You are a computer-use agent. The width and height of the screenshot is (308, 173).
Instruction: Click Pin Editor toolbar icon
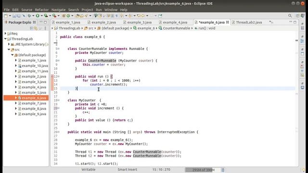pyautogui.click(x=160, y=16)
